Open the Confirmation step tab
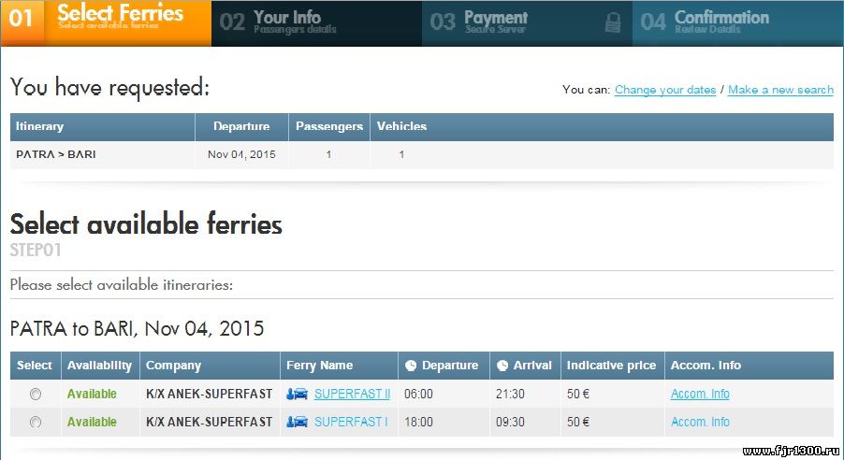Image resolution: width=844 pixels, height=460 pixels. 737,23
